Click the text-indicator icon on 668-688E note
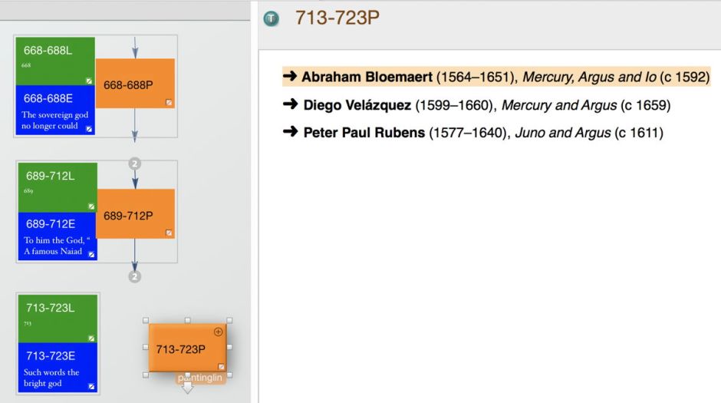The height and width of the screenshot is (403, 721). click(x=89, y=130)
